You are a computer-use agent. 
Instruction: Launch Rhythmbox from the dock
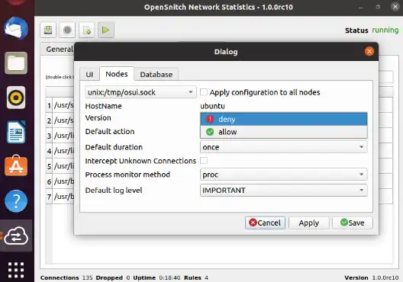[16, 98]
